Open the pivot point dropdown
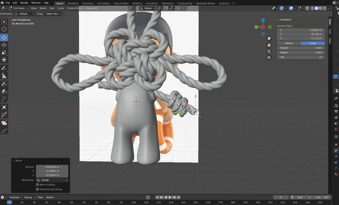 point(160,8)
